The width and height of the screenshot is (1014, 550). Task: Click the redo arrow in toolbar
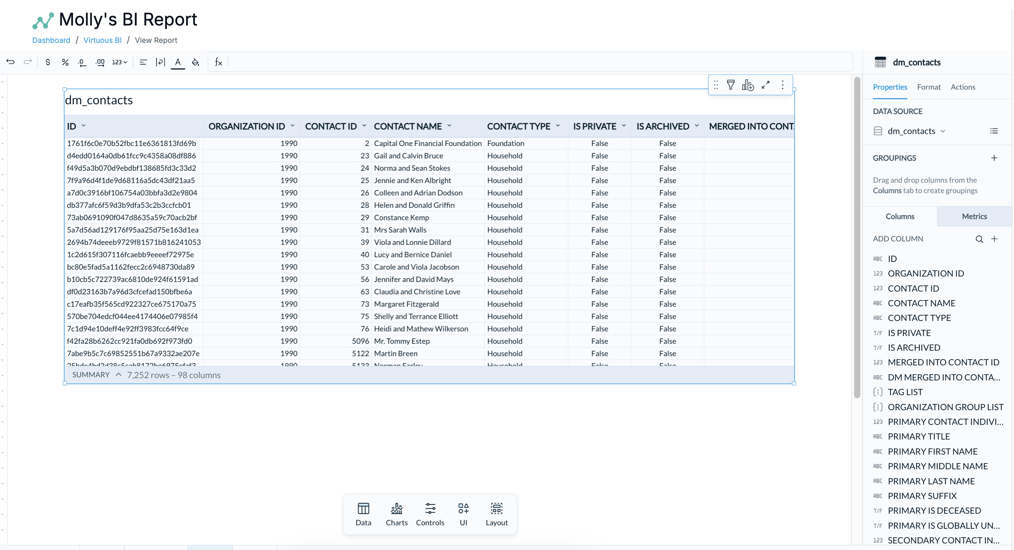[x=27, y=62]
